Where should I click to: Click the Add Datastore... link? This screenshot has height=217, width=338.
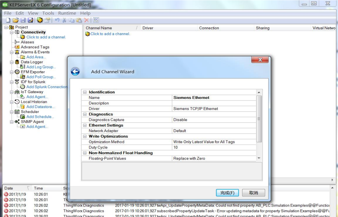[41, 107]
